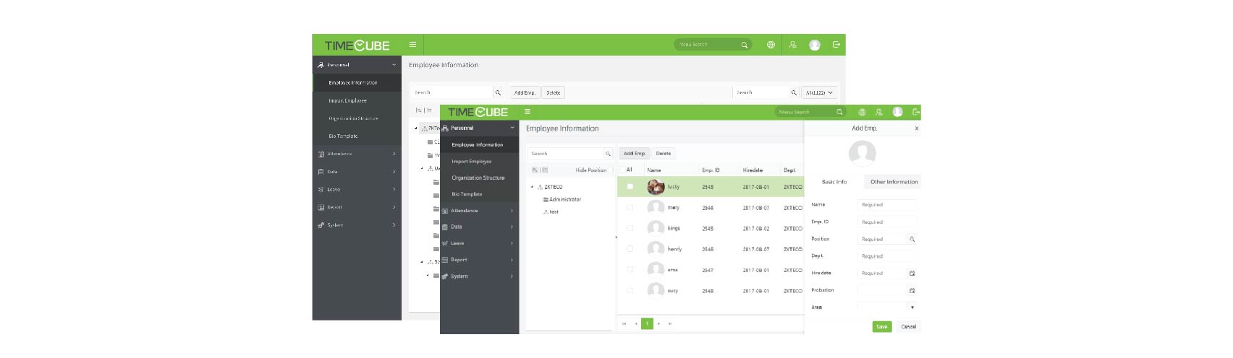
Task: Click search magnifier beside front window tree search
Action: click(608, 154)
